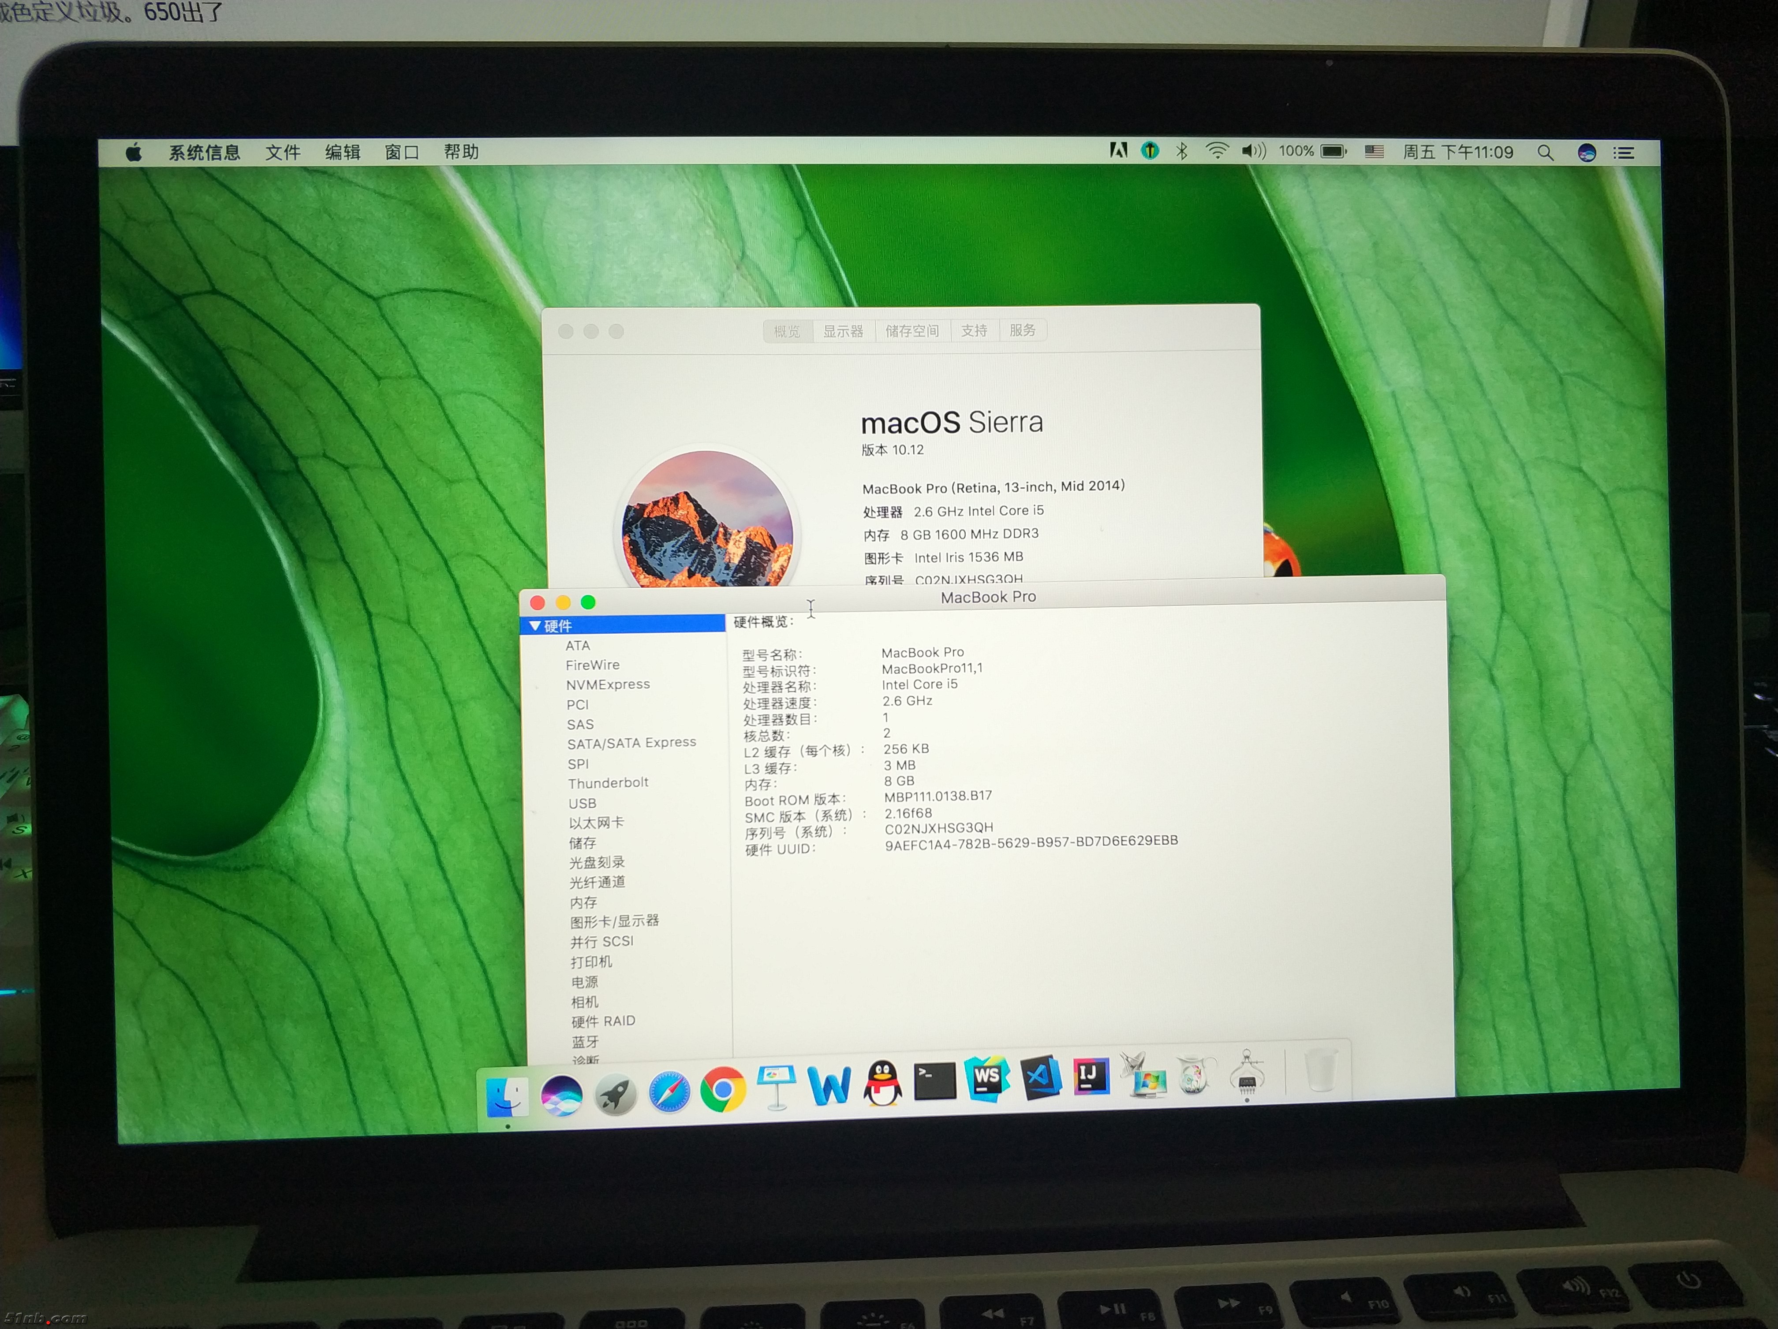This screenshot has height=1329, width=1778.
Task: Select 打印机 in hardware sidebar
Action: tap(592, 961)
